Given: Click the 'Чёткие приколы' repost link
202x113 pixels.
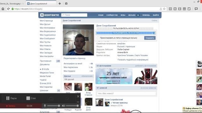Looking at the screenshot, I should (x=120, y=103).
